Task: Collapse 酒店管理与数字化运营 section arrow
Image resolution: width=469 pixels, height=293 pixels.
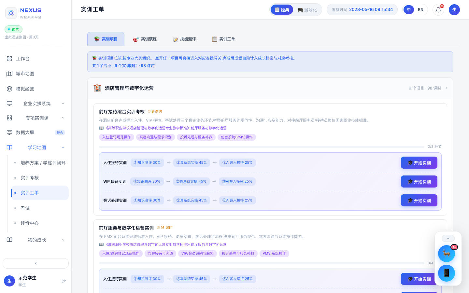Action: 446,88
